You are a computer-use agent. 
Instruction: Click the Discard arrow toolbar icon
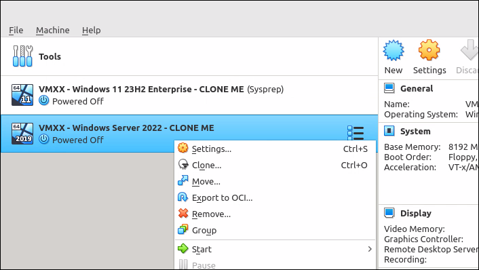(x=470, y=50)
